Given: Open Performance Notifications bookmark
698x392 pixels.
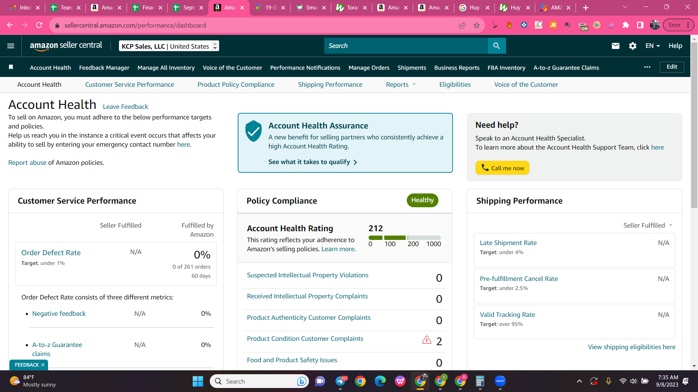Looking at the screenshot, I should tap(305, 68).
